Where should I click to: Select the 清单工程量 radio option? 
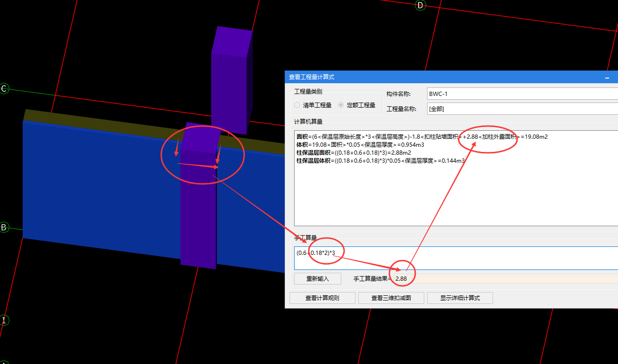pos(313,105)
